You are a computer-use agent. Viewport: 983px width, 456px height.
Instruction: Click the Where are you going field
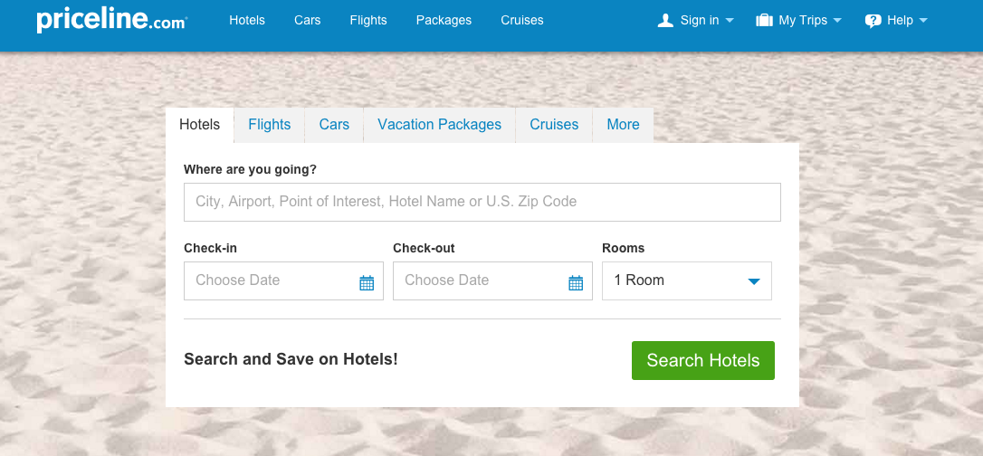pyautogui.click(x=482, y=202)
